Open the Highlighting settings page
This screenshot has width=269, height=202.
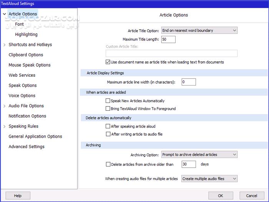tap(26, 34)
